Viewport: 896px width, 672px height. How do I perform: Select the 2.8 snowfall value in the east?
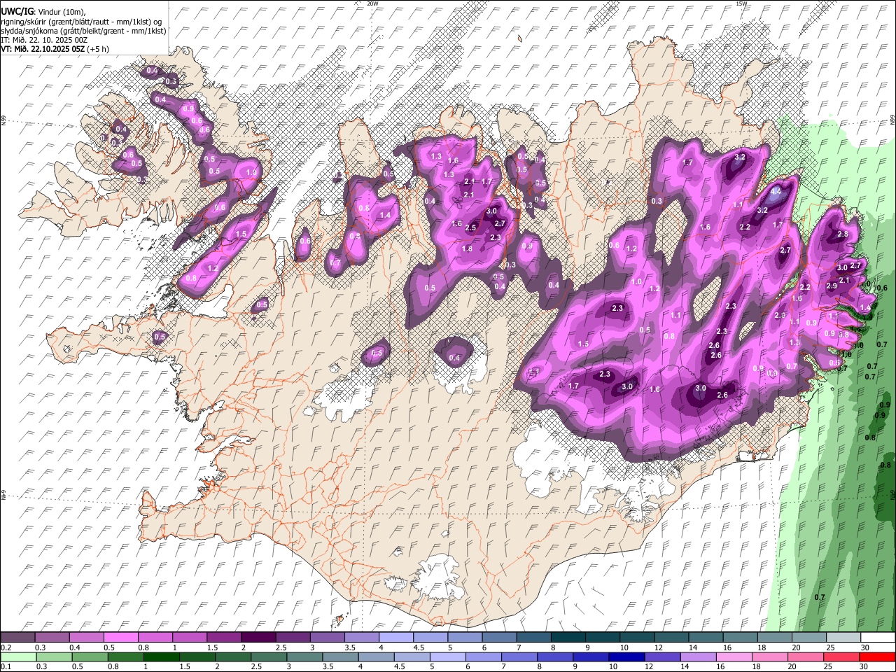843,234
